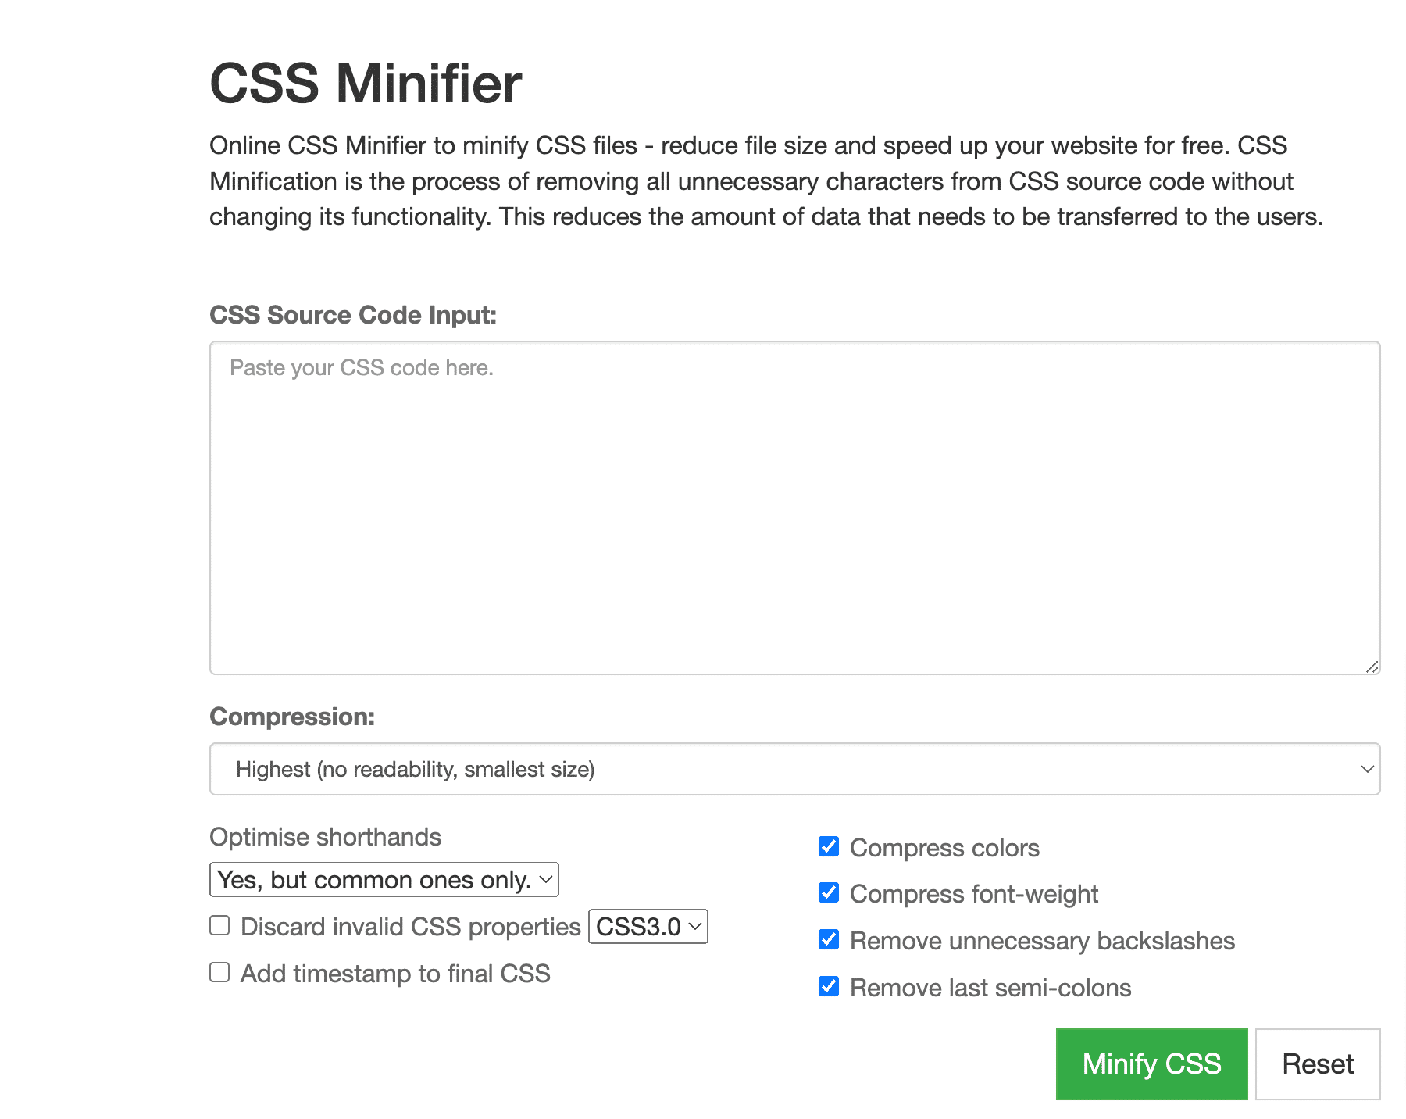
Task: Click the Reset button
Action: 1317,1064
